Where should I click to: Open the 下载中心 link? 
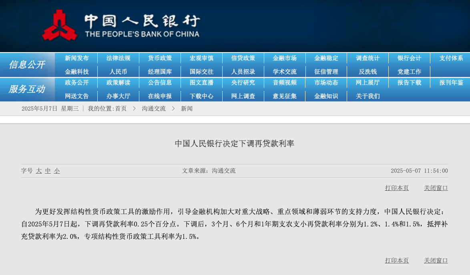point(201,96)
